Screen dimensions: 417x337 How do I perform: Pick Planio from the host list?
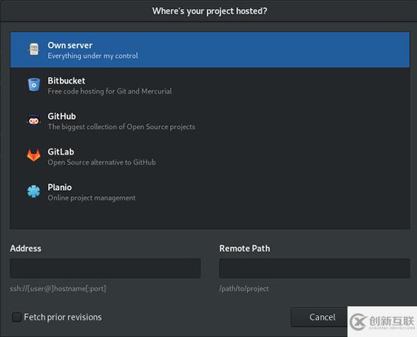(x=210, y=192)
